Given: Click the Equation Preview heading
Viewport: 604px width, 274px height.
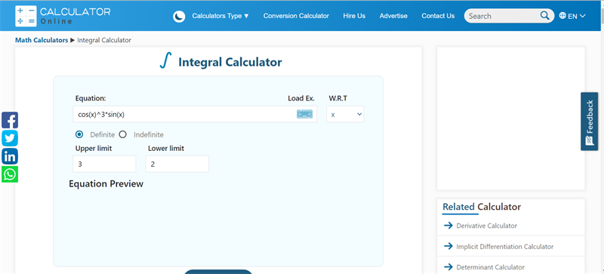Looking at the screenshot, I should [106, 184].
